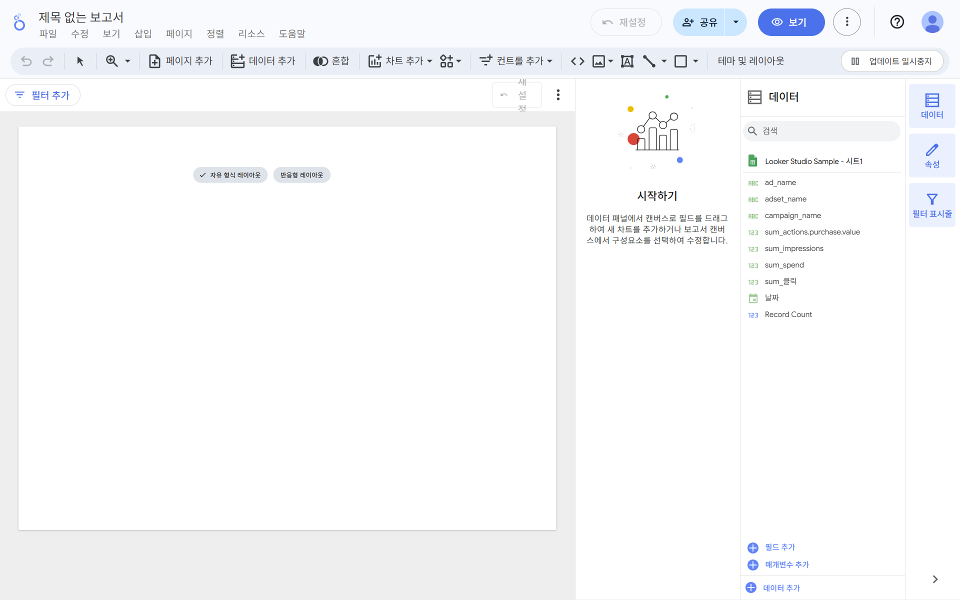This screenshot has width=960, height=600.
Task: Select the line drawing tool
Action: tap(649, 61)
